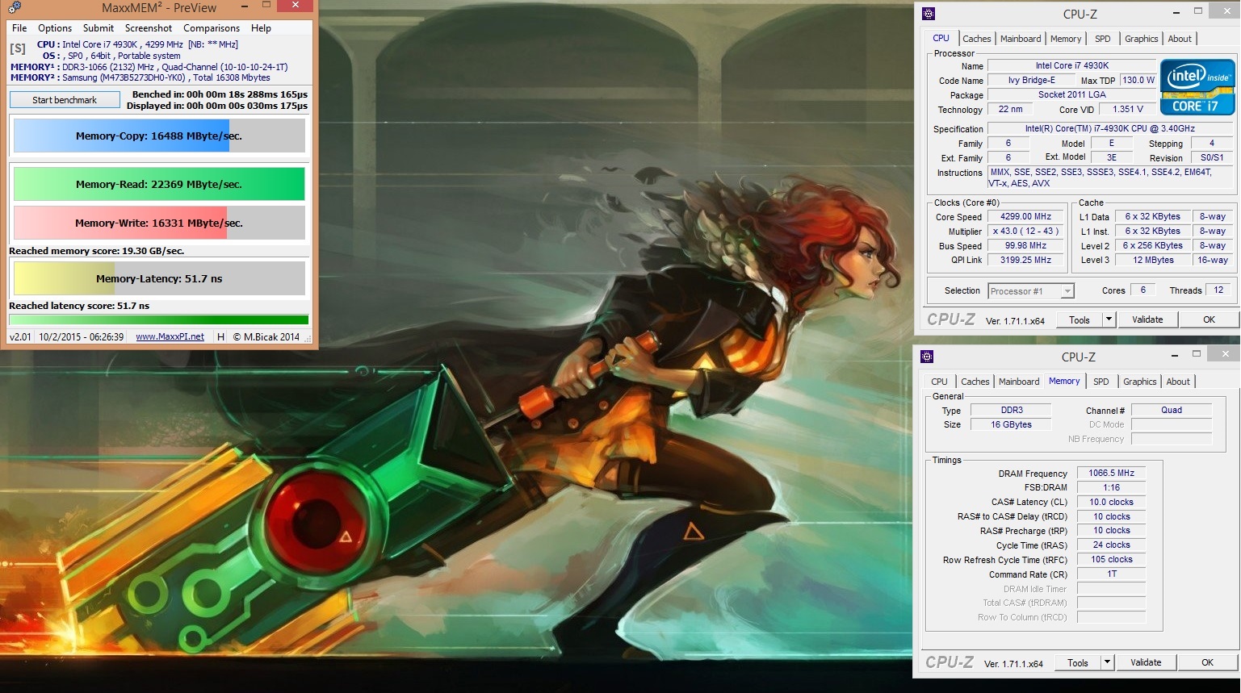The width and height of the screenshot is (1241, 693).
Task: Click the Package value Socket 2011 LGA
Action: tap(1072, 94)
